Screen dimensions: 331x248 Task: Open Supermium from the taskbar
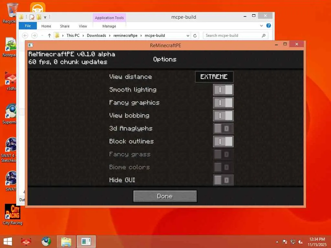click(46, 242)
